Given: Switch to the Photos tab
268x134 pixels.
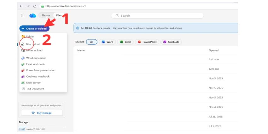Looking at the screenshot, I should click(46, 15).
